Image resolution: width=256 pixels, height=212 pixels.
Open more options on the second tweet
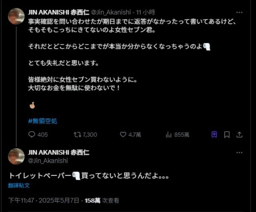[239, 152]
